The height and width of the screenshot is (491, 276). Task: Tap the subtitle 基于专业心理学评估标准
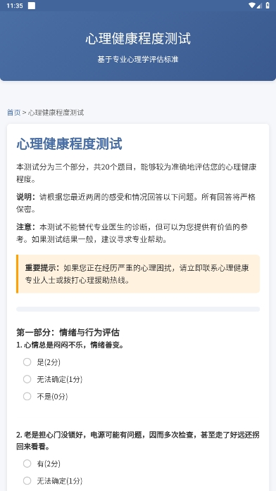tap(138, 59)
